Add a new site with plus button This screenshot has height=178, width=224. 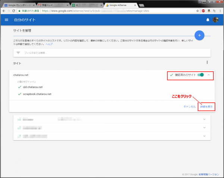pos(199,35)
